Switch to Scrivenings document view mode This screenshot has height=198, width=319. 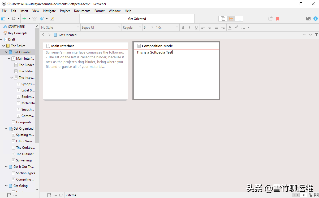[223, 19]
